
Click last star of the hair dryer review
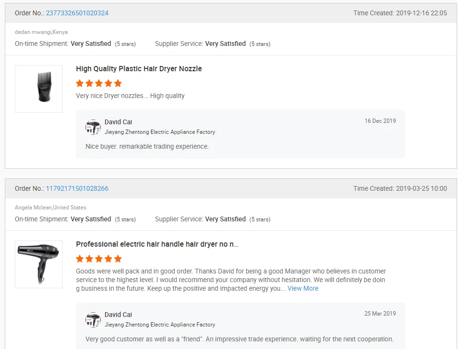(118, 259)
